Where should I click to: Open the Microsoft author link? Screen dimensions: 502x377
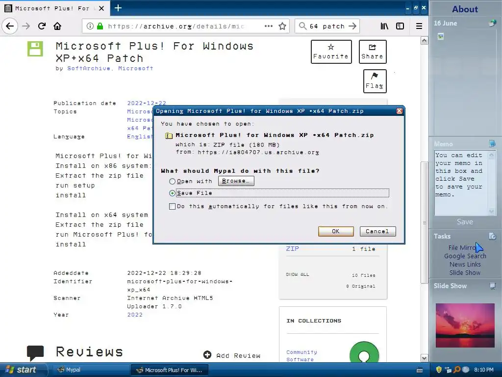pos(135,68)
